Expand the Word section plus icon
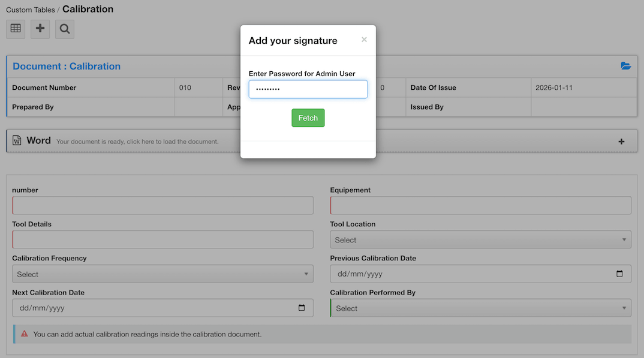This screenshot has height=358, width=644. click(x=621, y=141)
